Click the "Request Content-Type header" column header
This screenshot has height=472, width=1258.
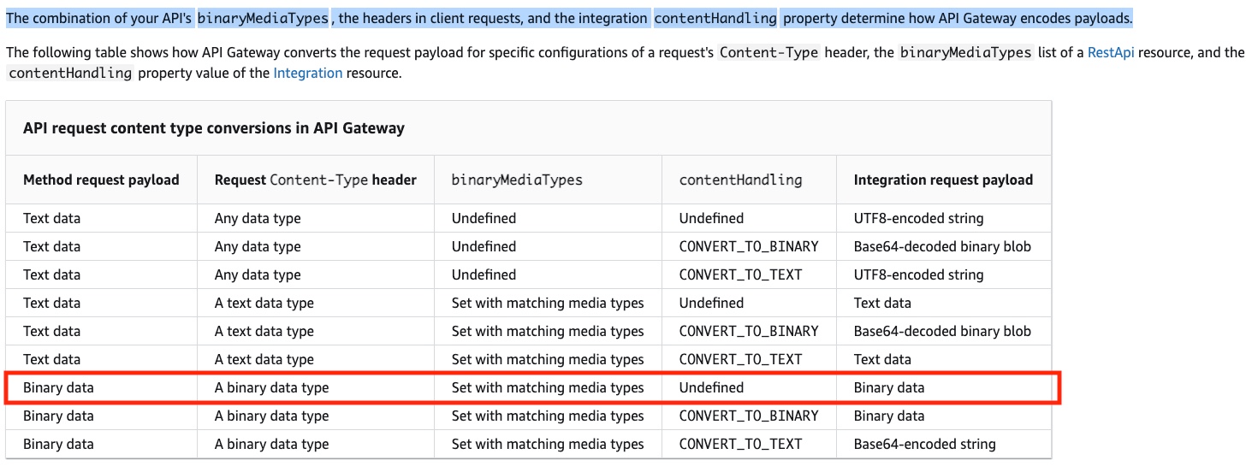point(316,180)
